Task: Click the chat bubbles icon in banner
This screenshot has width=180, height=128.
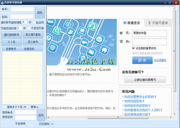Action: click(85, 42)
